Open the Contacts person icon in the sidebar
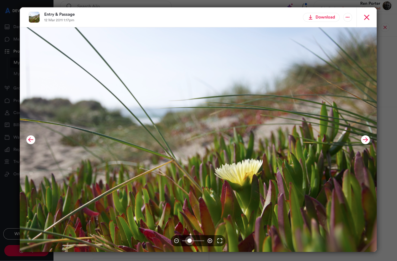 point(7,112)
